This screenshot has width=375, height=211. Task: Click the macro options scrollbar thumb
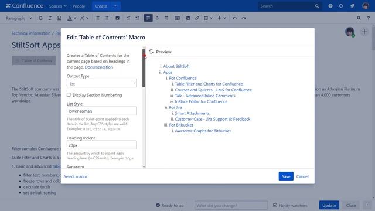click(144, 68)
